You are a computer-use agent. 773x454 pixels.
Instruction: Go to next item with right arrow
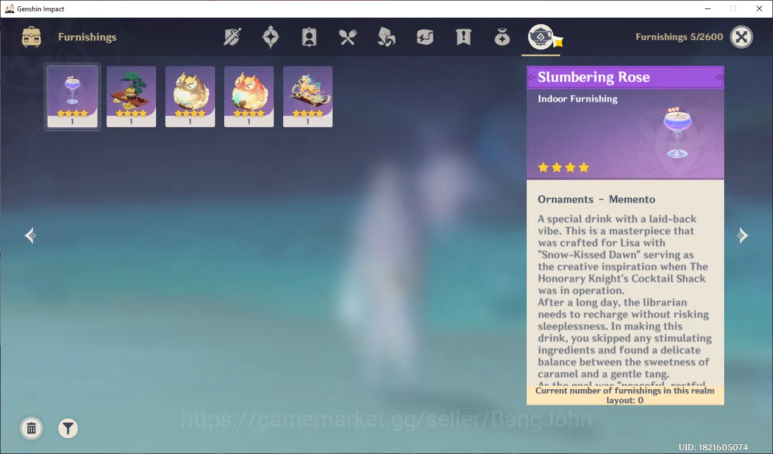[x=742, y=236]
